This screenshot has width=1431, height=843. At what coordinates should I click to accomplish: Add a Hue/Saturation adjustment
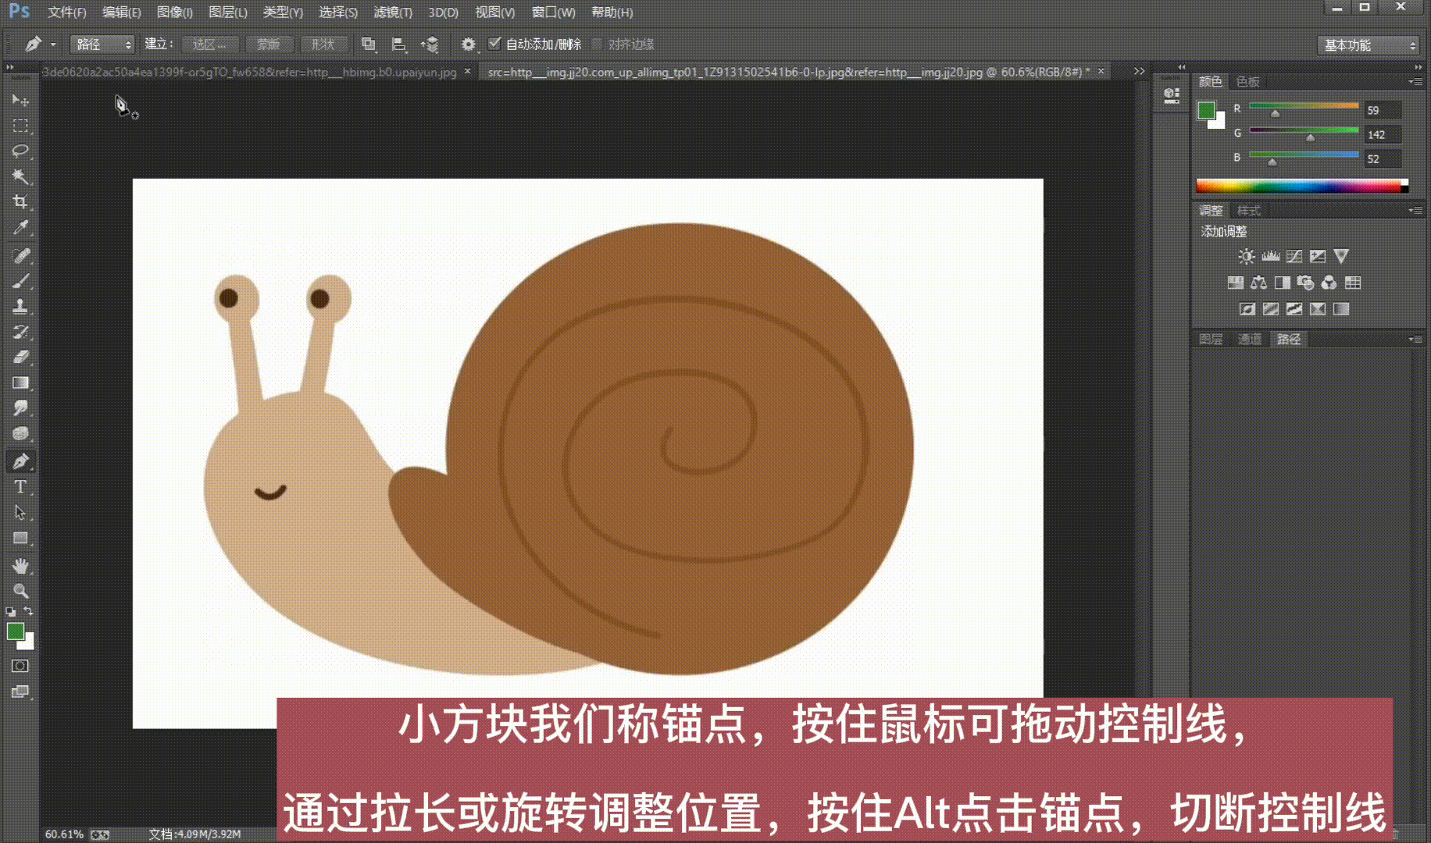1236,283
